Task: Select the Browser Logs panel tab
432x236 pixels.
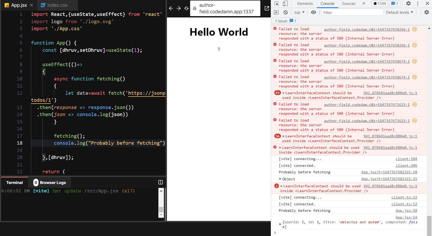Action: [50, 182]
